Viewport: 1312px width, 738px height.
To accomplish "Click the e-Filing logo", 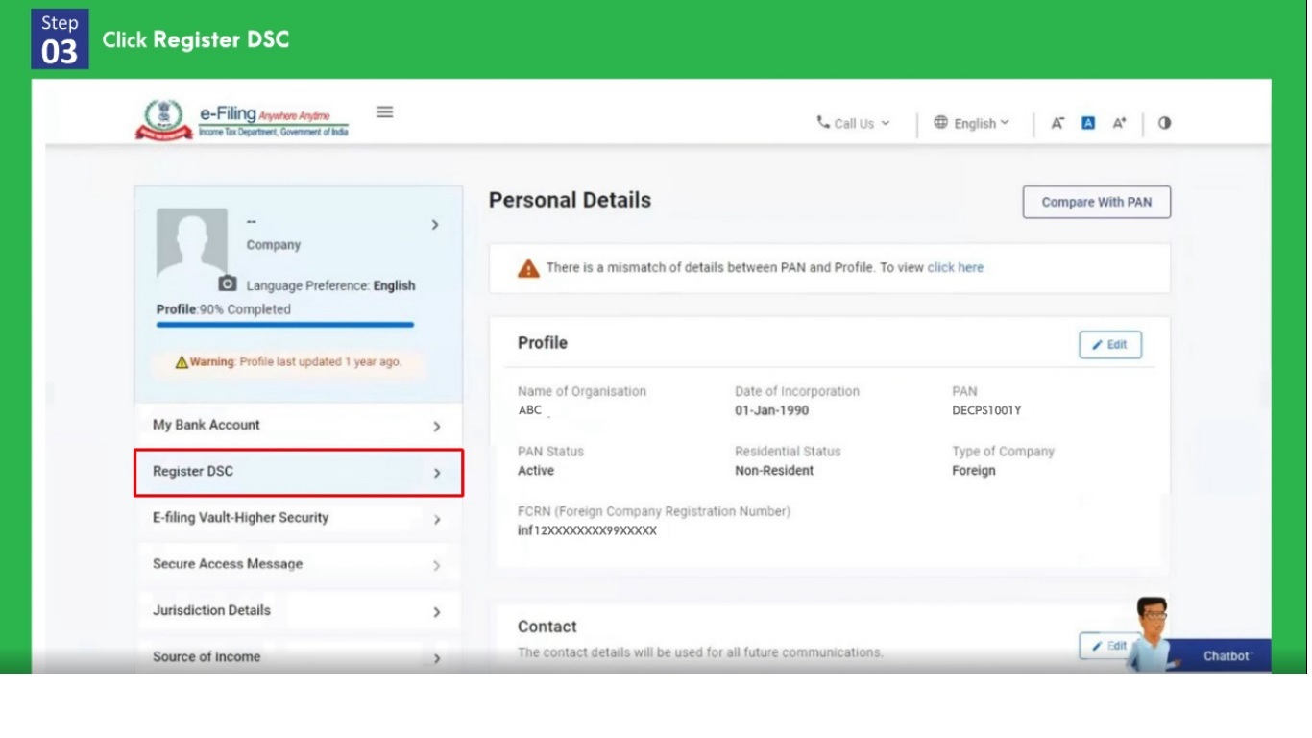I will click(x=242, y=121).
